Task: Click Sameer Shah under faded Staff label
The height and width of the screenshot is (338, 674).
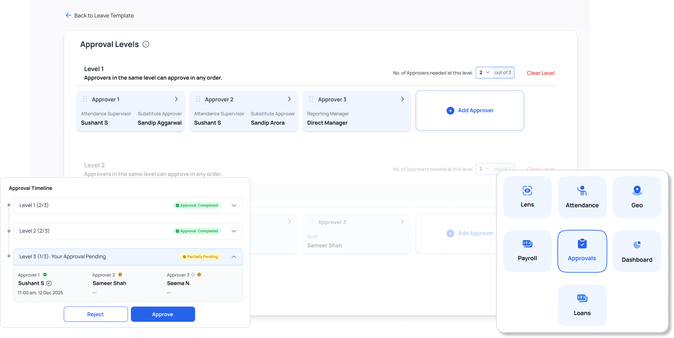Action: 325,246
